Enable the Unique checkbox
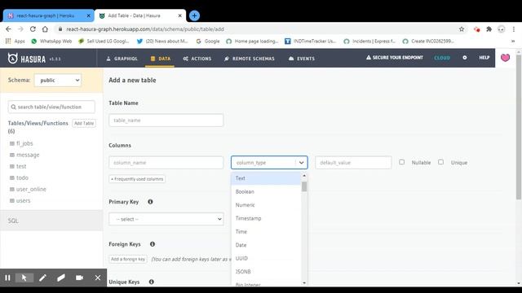Image resolution: width=522 pixels, height=293 pixels. pyautogui.click(x=440, y=162)
